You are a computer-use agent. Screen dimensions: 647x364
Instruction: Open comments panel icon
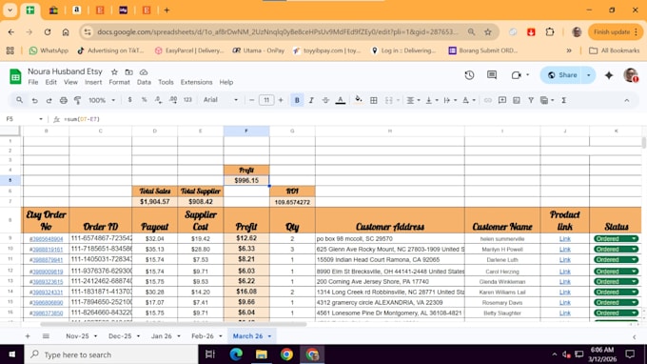pos(492,75)
